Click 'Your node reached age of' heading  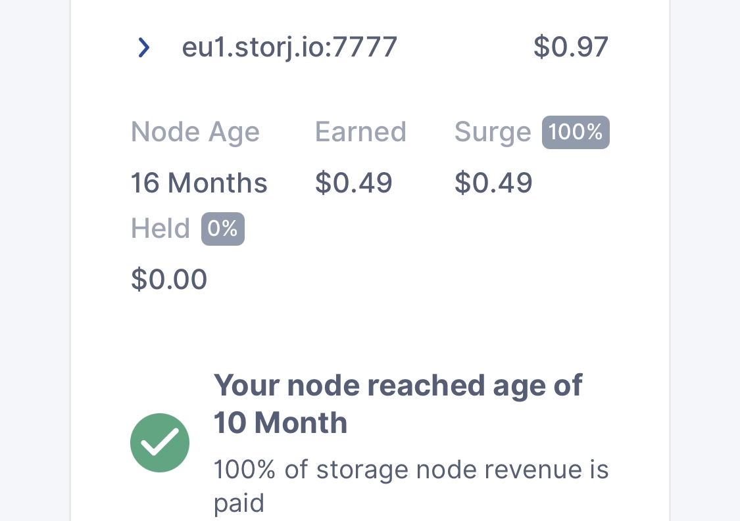398,385
